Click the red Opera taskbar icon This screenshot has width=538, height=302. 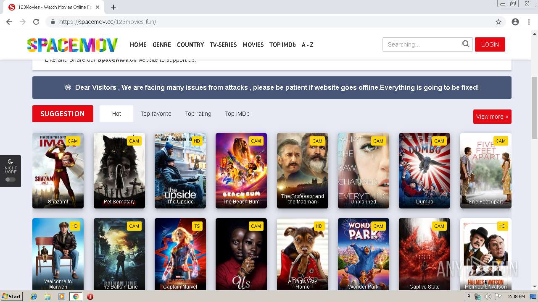coord(90,297)
